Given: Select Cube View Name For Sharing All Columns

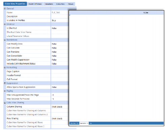Looking at the screenshot, I should (x=26, y=110).
